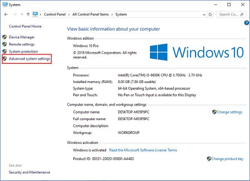The image size is (250, 181).
Task: Click the shield icon next to Change product key
Action: tap(209, 159)
